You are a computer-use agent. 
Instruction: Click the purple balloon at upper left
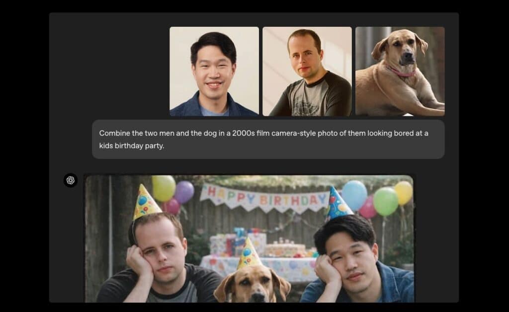coord(184,192)
